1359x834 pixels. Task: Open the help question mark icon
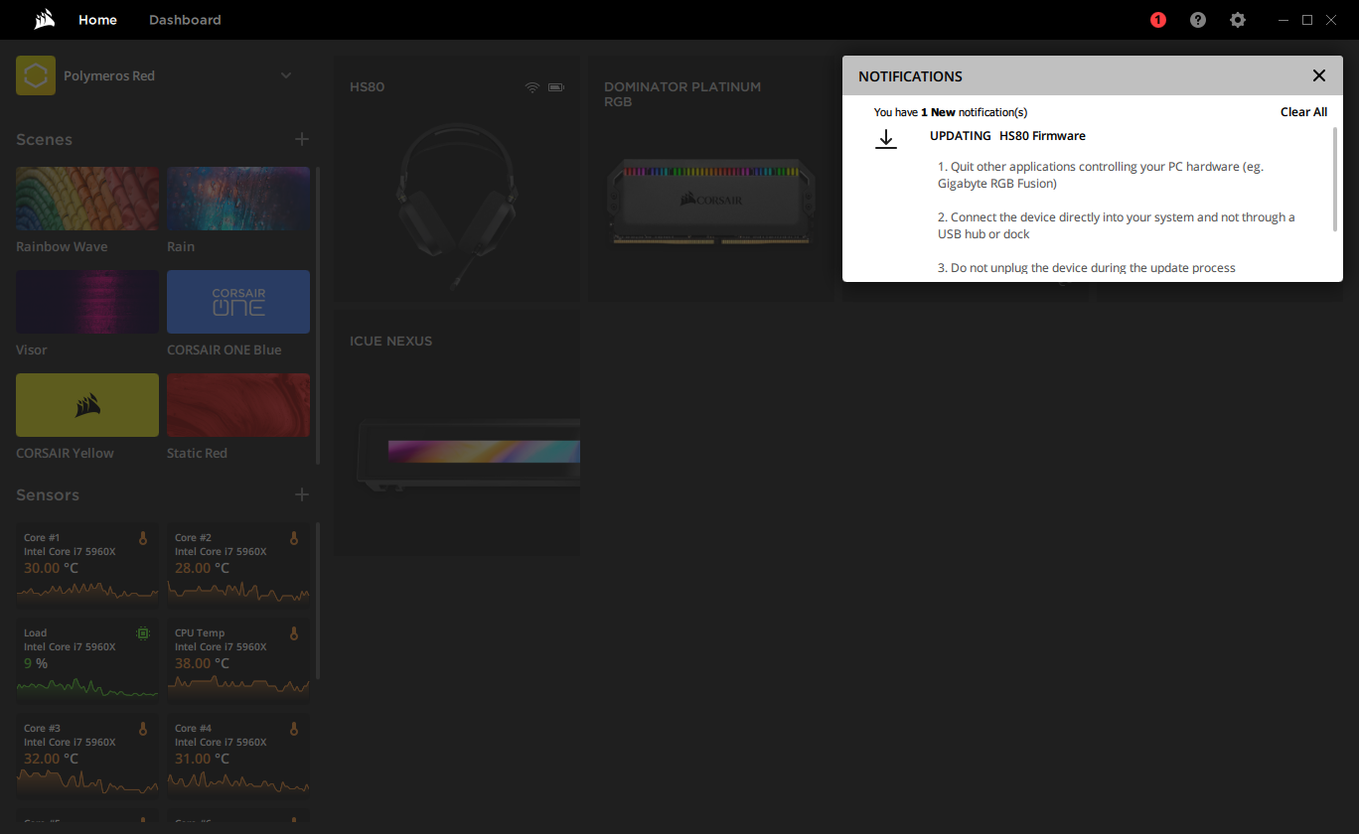1198,20
